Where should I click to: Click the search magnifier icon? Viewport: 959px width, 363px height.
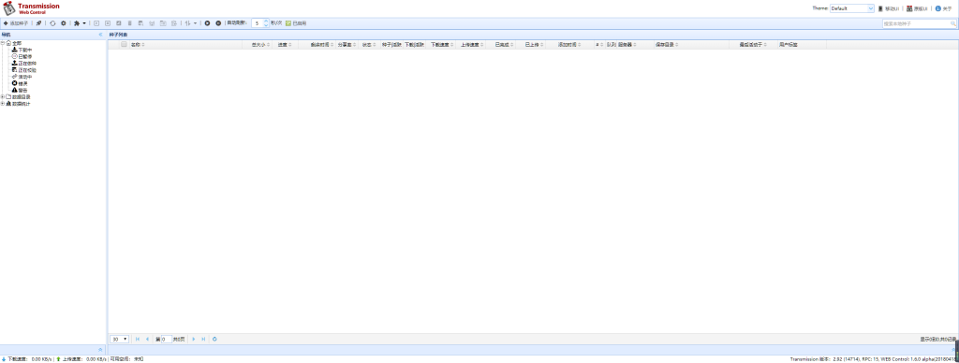pyautogui.click(x=952, y=23)
